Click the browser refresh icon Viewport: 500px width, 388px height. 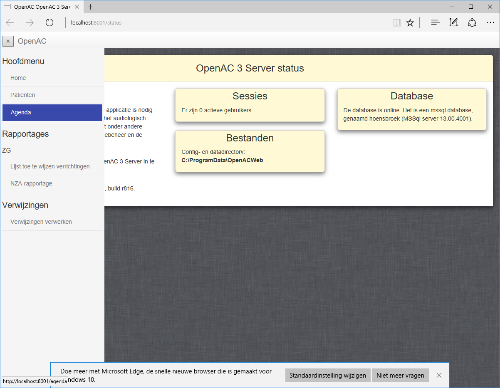50,23
